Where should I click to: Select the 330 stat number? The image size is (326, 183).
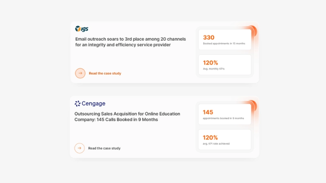click(x=209, y=37)
